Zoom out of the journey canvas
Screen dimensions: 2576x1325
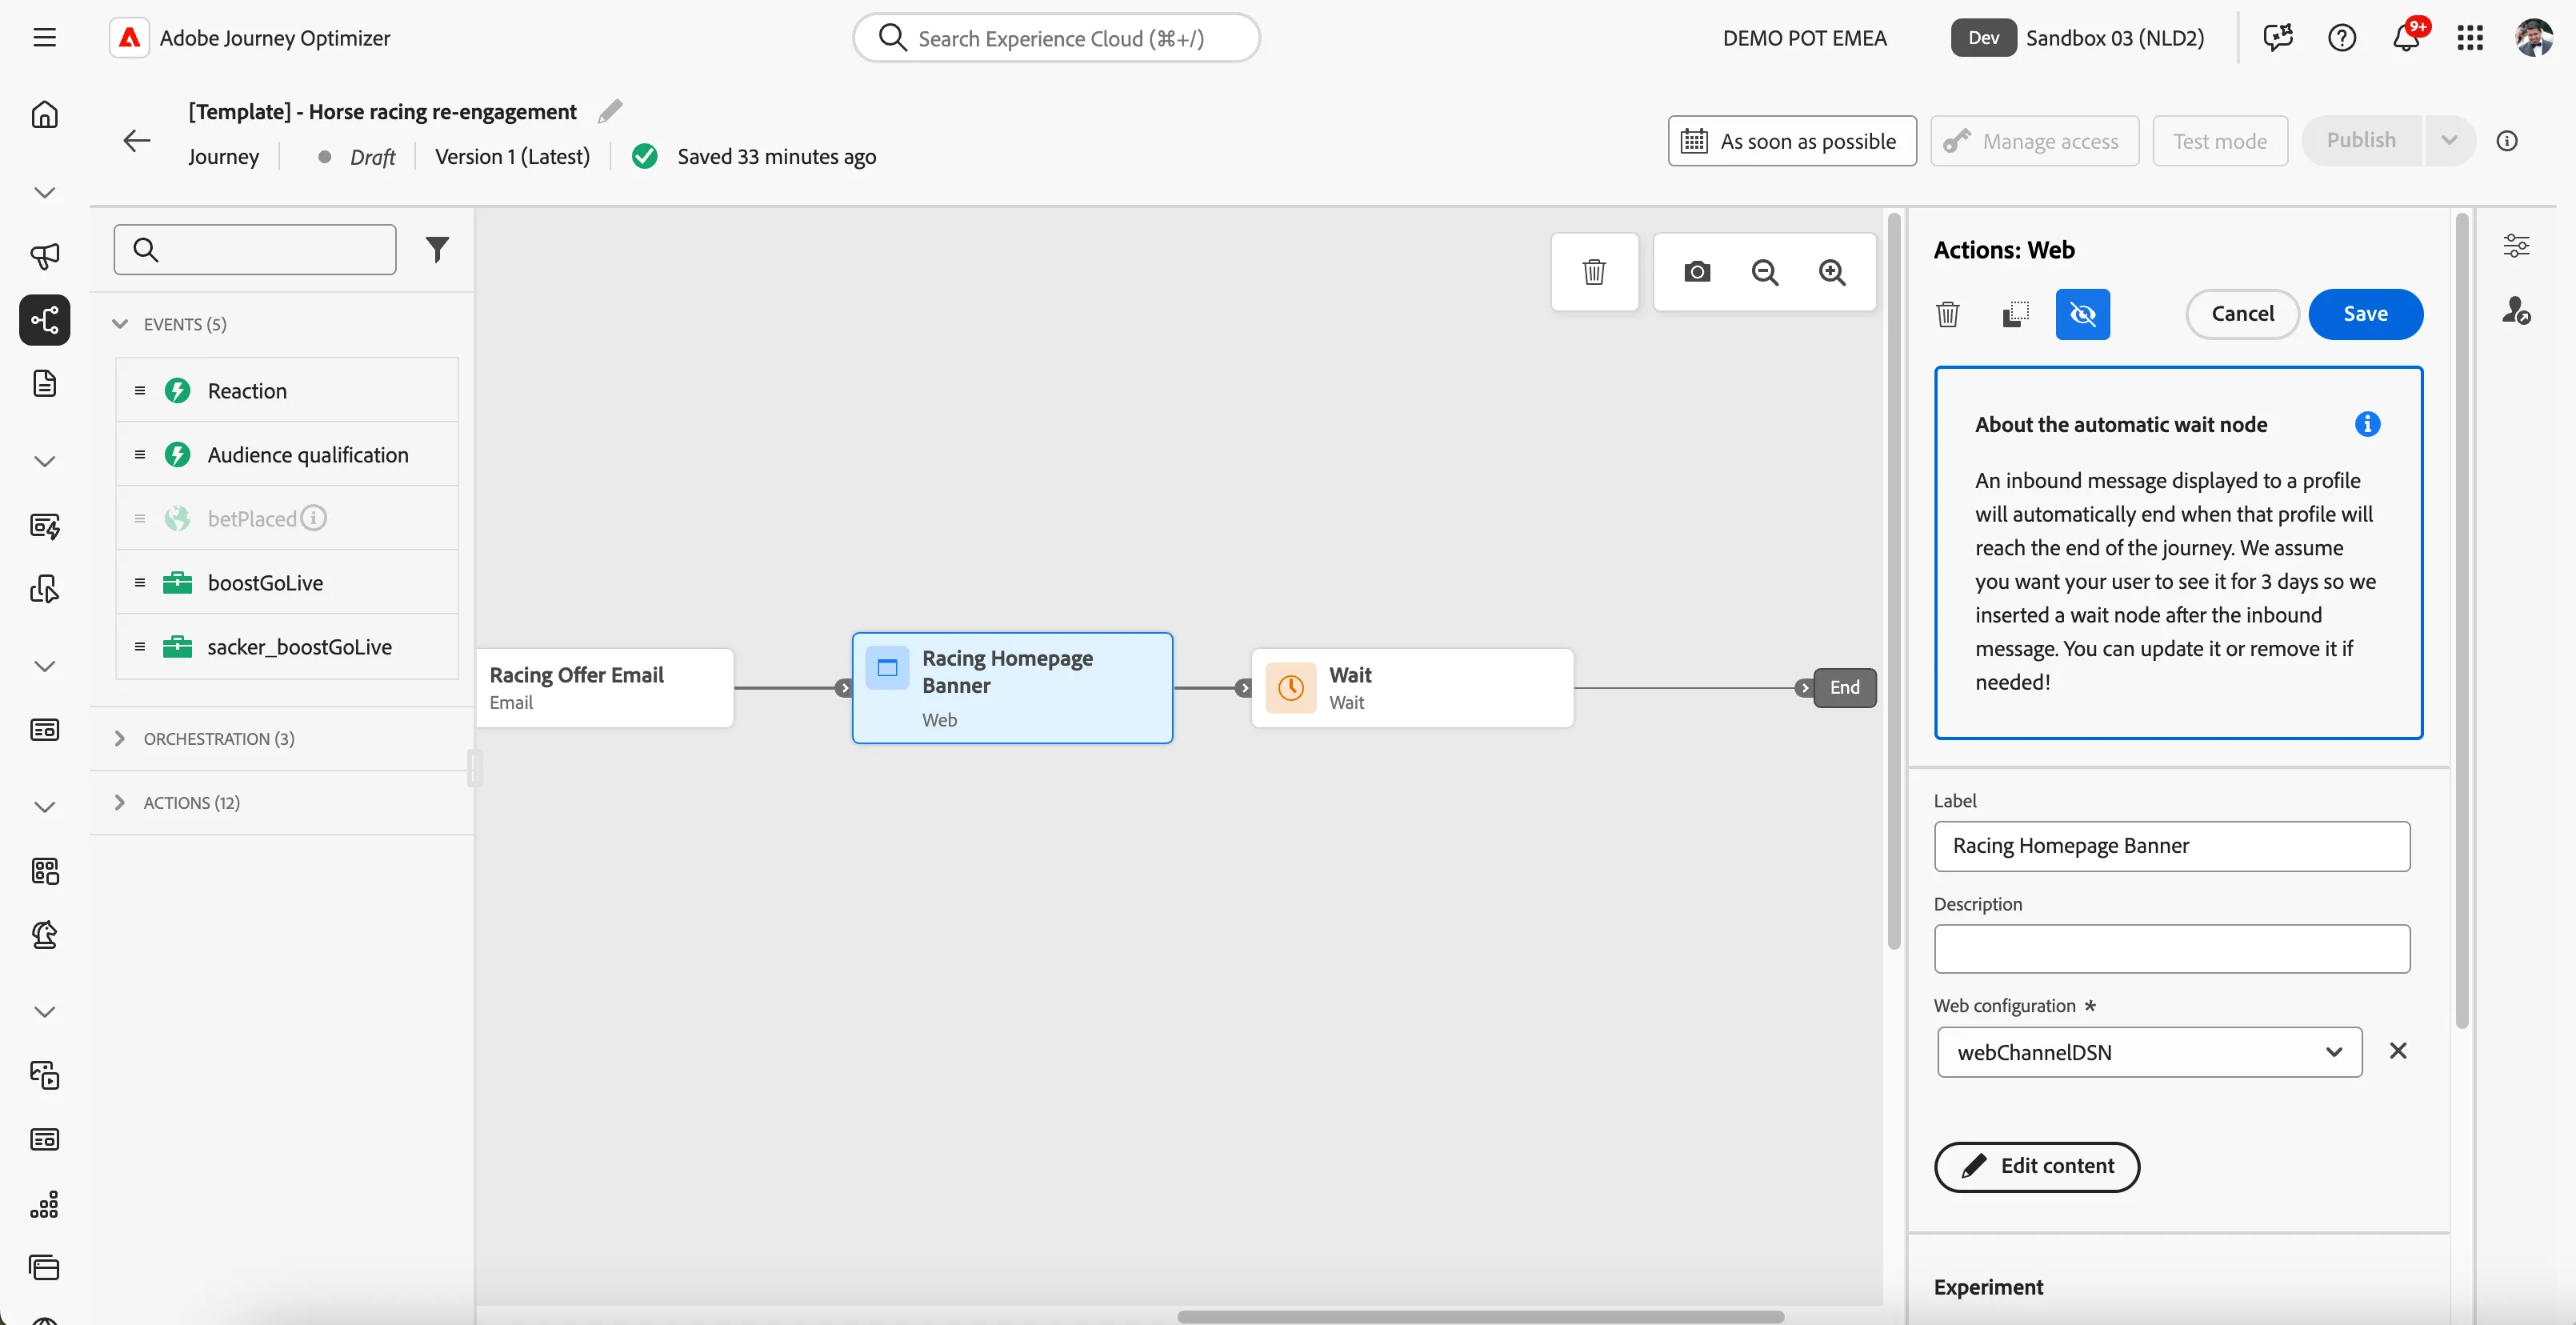[x=1765, y=272]
